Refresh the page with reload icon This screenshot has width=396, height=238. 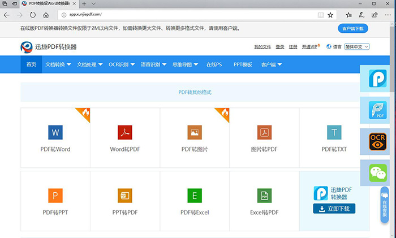[33, 15]
